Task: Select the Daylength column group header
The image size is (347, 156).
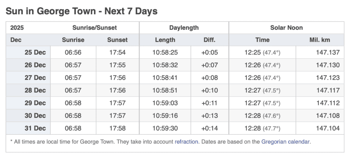Action: point(184,28)
